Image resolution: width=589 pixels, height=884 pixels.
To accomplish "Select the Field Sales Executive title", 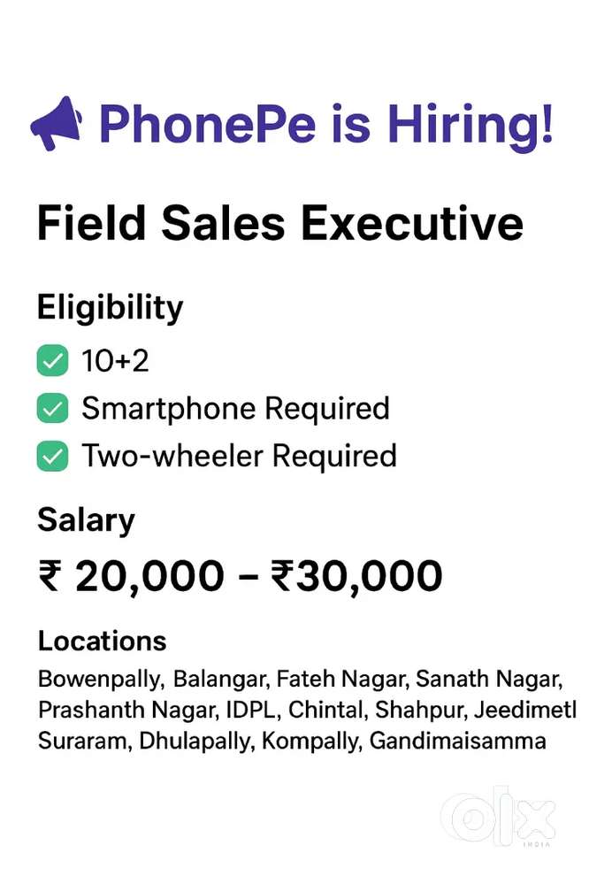I will pos(279,222).
